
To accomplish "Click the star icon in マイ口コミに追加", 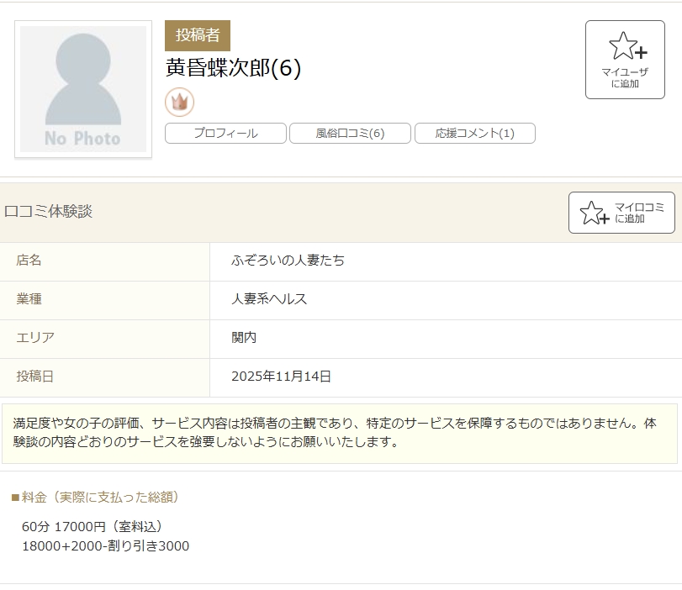I will click(x=594, y=213).
